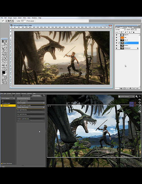
Task: Select the General category item
Action: (x=8, y=106)
